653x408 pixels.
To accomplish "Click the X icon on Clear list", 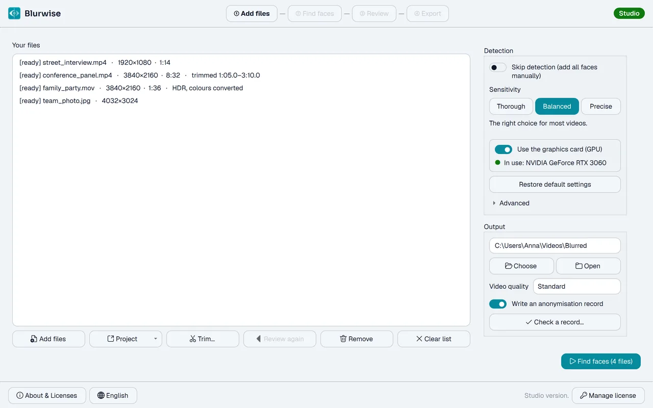I will (x=419, y=339).
